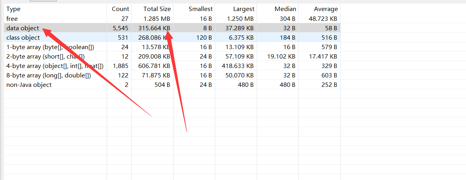Click median value 19.102 KB

pos(281,57)
